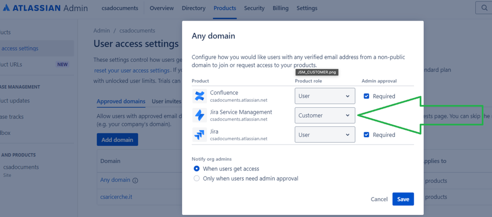Open Jira Service Management role dropdown
The height and width of the screenshot is (217, 492).
pyautogui.click(x=325, y=116)
